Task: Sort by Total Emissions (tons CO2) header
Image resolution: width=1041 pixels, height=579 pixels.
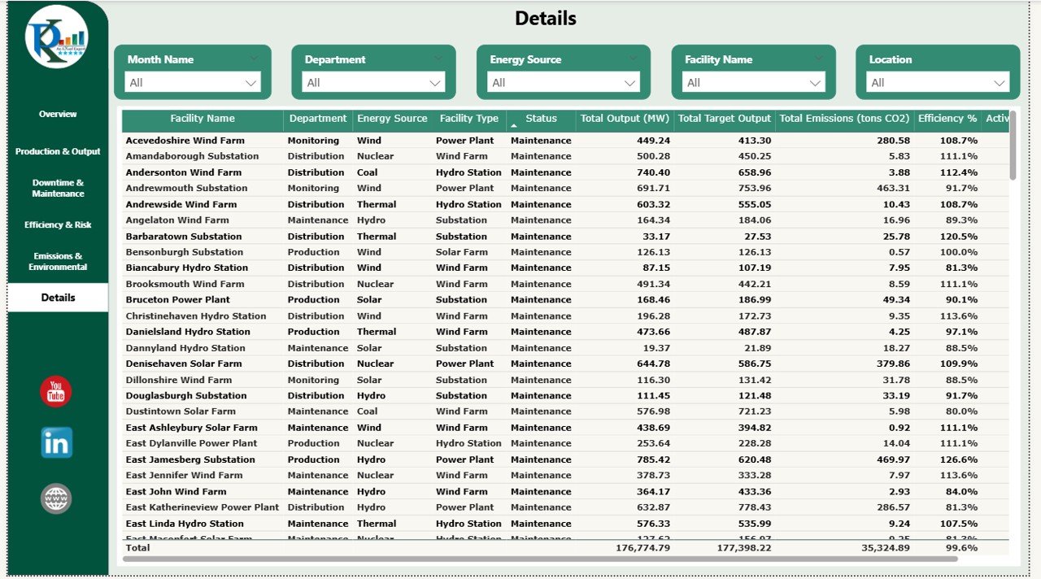Action: tap(844, 119)
